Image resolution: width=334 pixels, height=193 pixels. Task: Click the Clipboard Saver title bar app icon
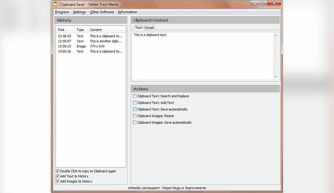[x=56, y=4]
